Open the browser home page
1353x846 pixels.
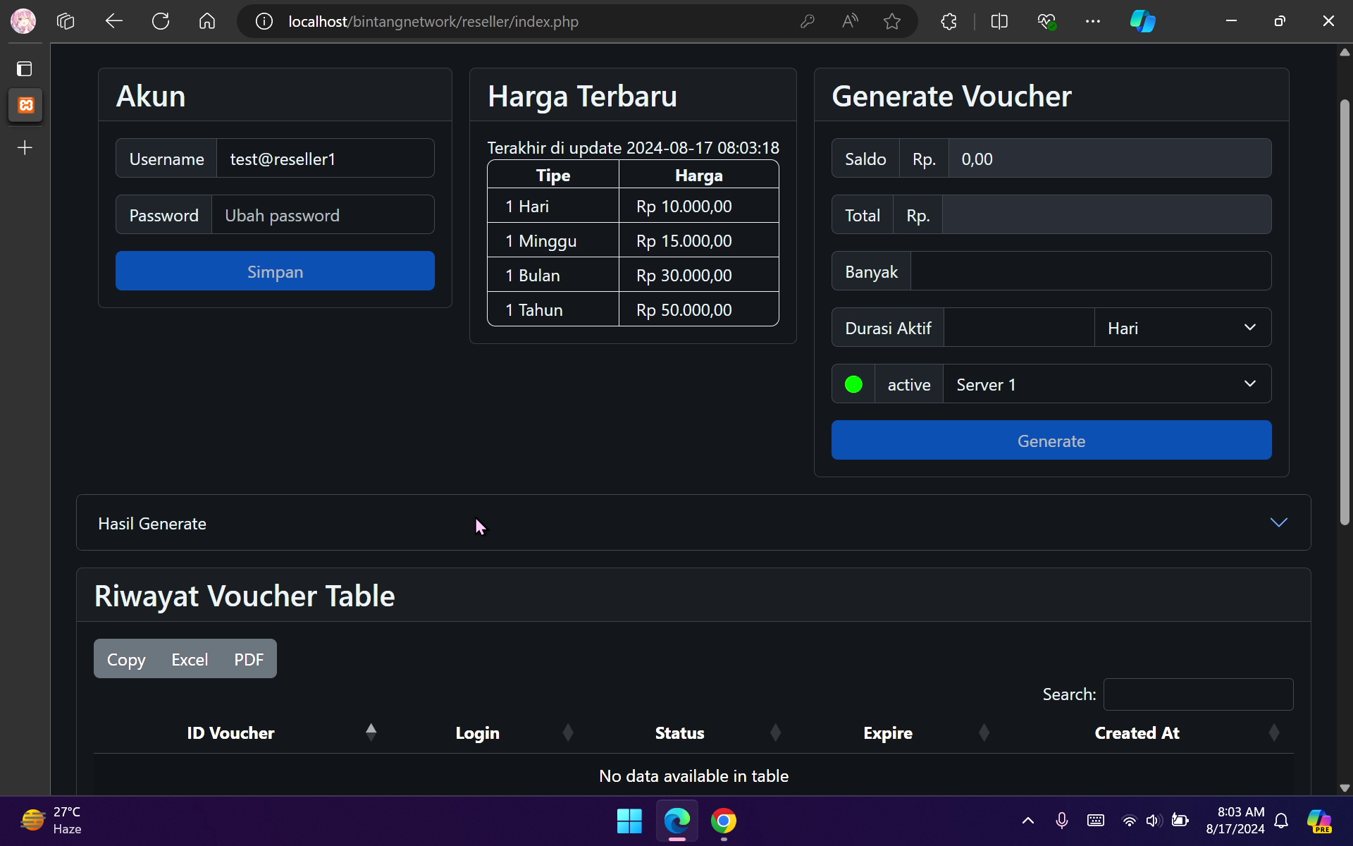coord(207,21)
